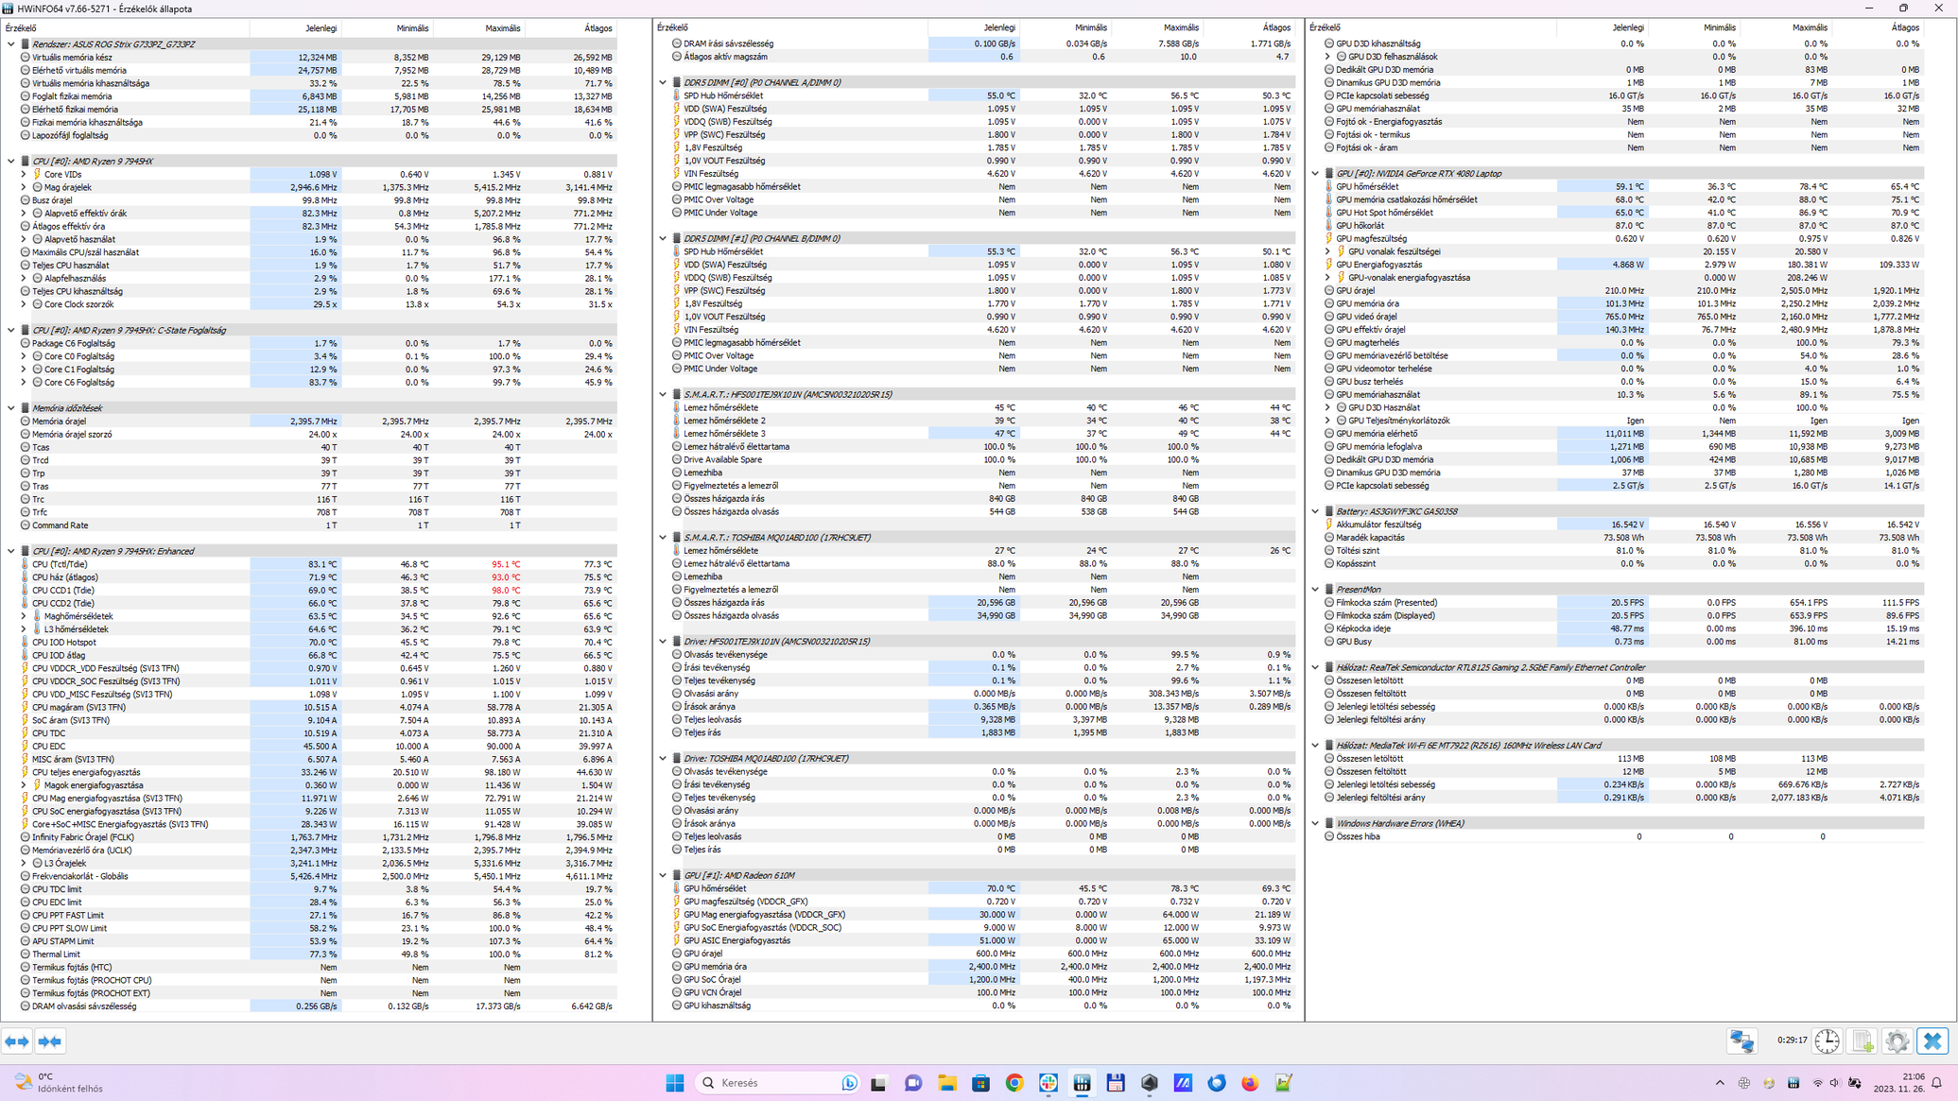Click the Maximális column header in middle panel
Image resolution: width=1958 pixels, height=1101 pixels.
point(1180,28)
